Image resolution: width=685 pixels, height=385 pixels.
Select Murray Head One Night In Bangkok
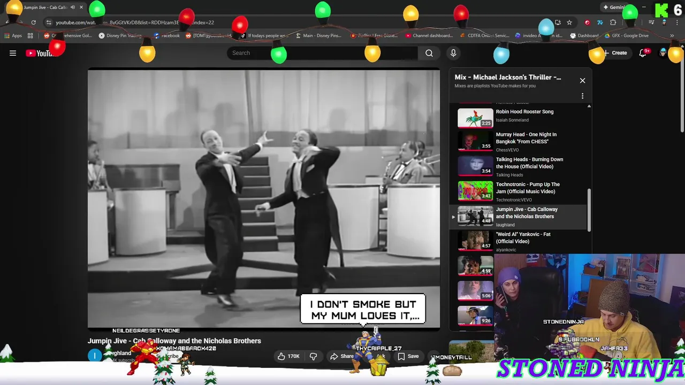[x=519, y=141]
